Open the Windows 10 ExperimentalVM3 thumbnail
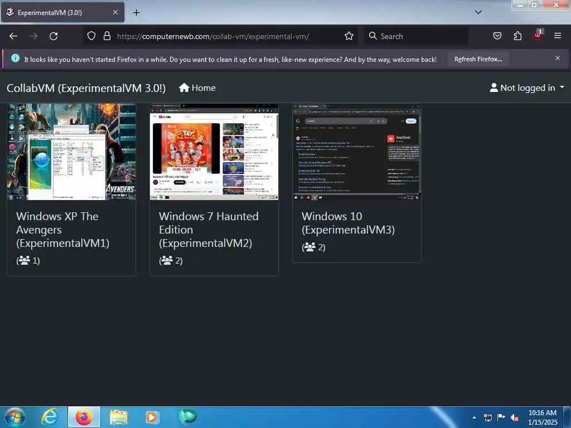The height and width of the screenshot is (428, 571). coord(357,152)
